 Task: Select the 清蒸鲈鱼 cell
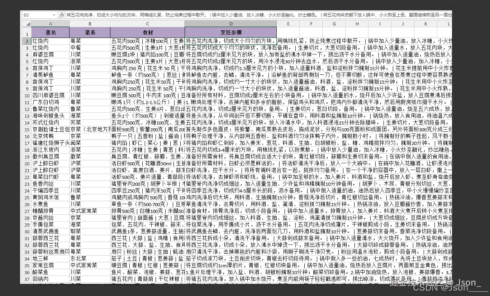click(x=50, y=75)
